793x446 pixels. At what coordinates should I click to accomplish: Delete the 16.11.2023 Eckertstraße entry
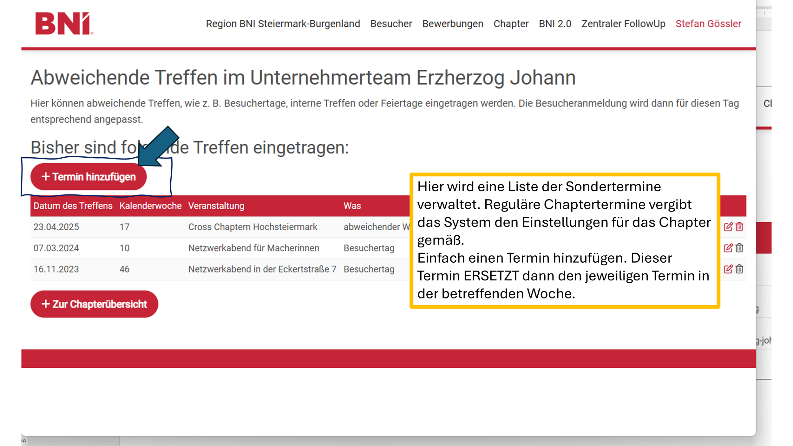tap(739, 269)
